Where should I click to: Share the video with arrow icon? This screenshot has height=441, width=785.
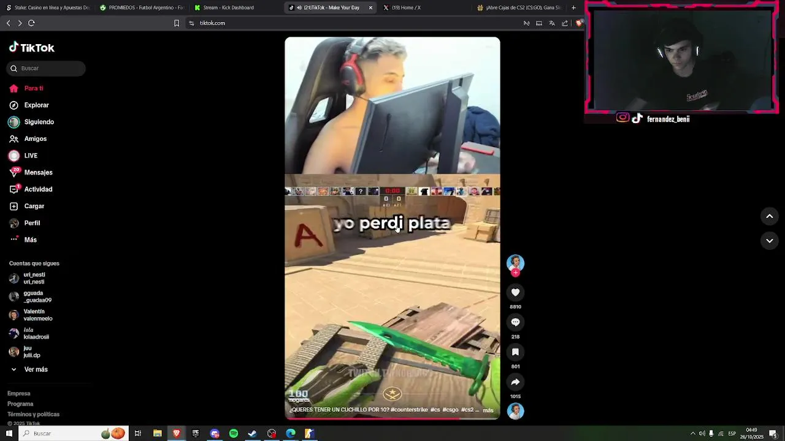pyautogui.click(x=515, y=382)
